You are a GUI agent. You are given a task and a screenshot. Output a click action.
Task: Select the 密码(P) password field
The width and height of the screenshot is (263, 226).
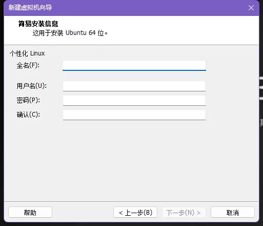point(134,101)
